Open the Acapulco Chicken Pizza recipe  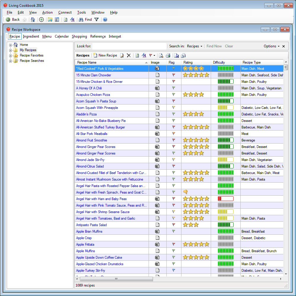[93, 95]
